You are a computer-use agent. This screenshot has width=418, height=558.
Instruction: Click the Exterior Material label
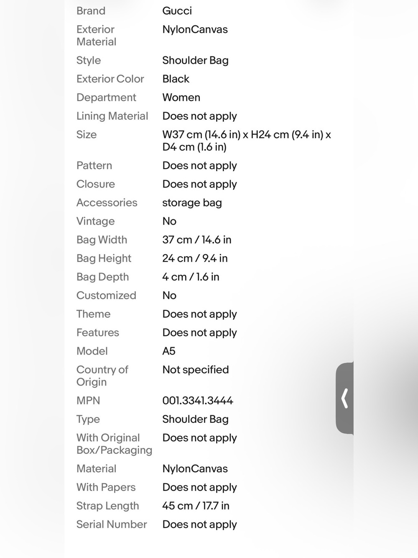coord(96,36)
